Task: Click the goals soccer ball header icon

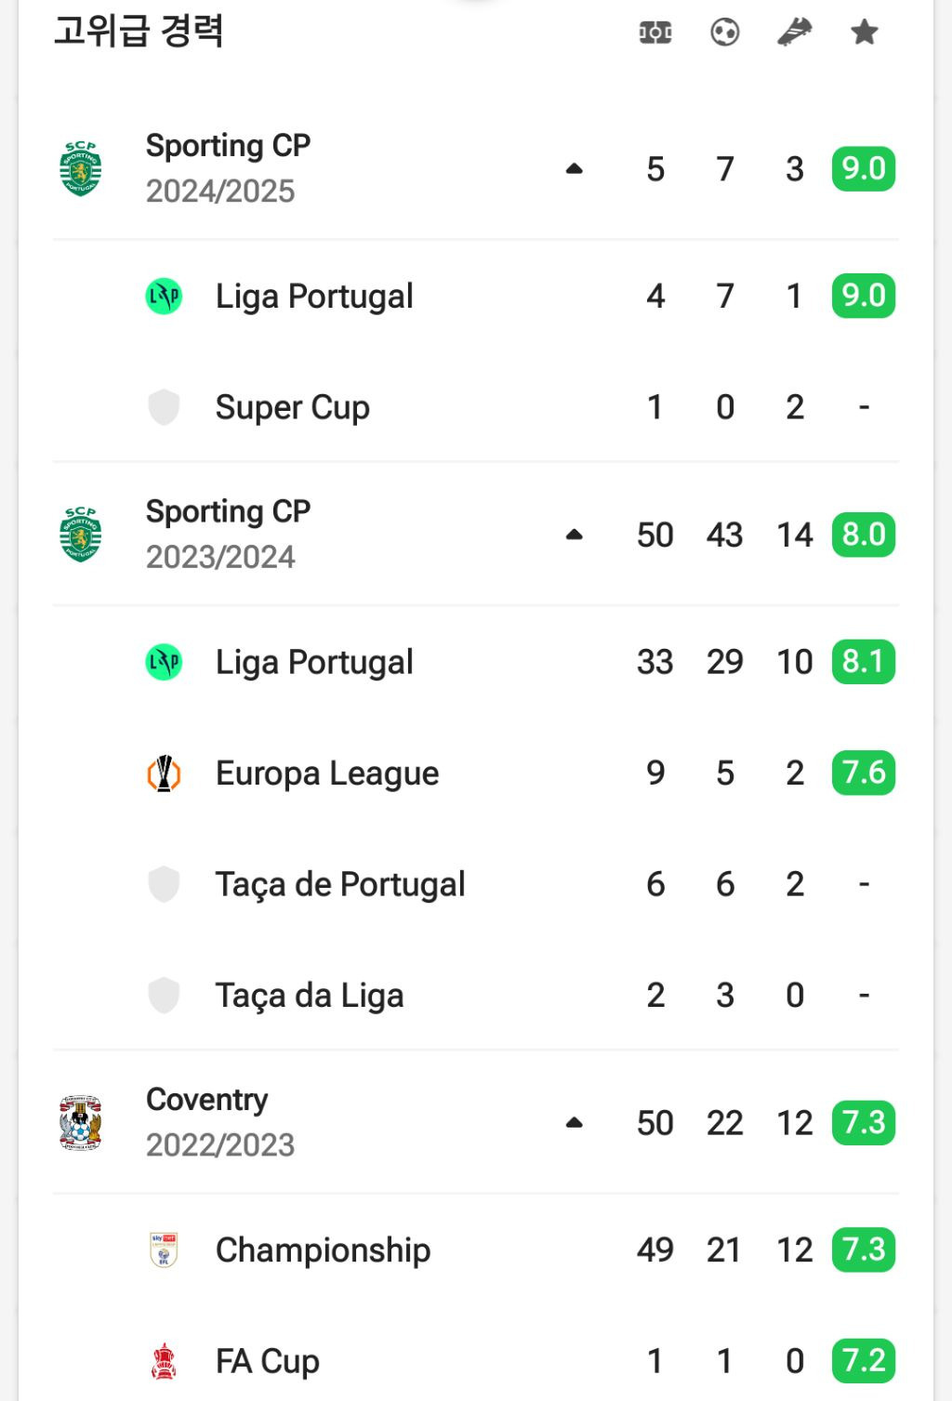Action: click(725, 33)
